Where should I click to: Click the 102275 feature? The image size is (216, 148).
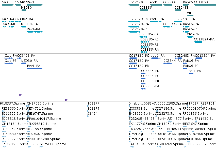click(88, 111)
